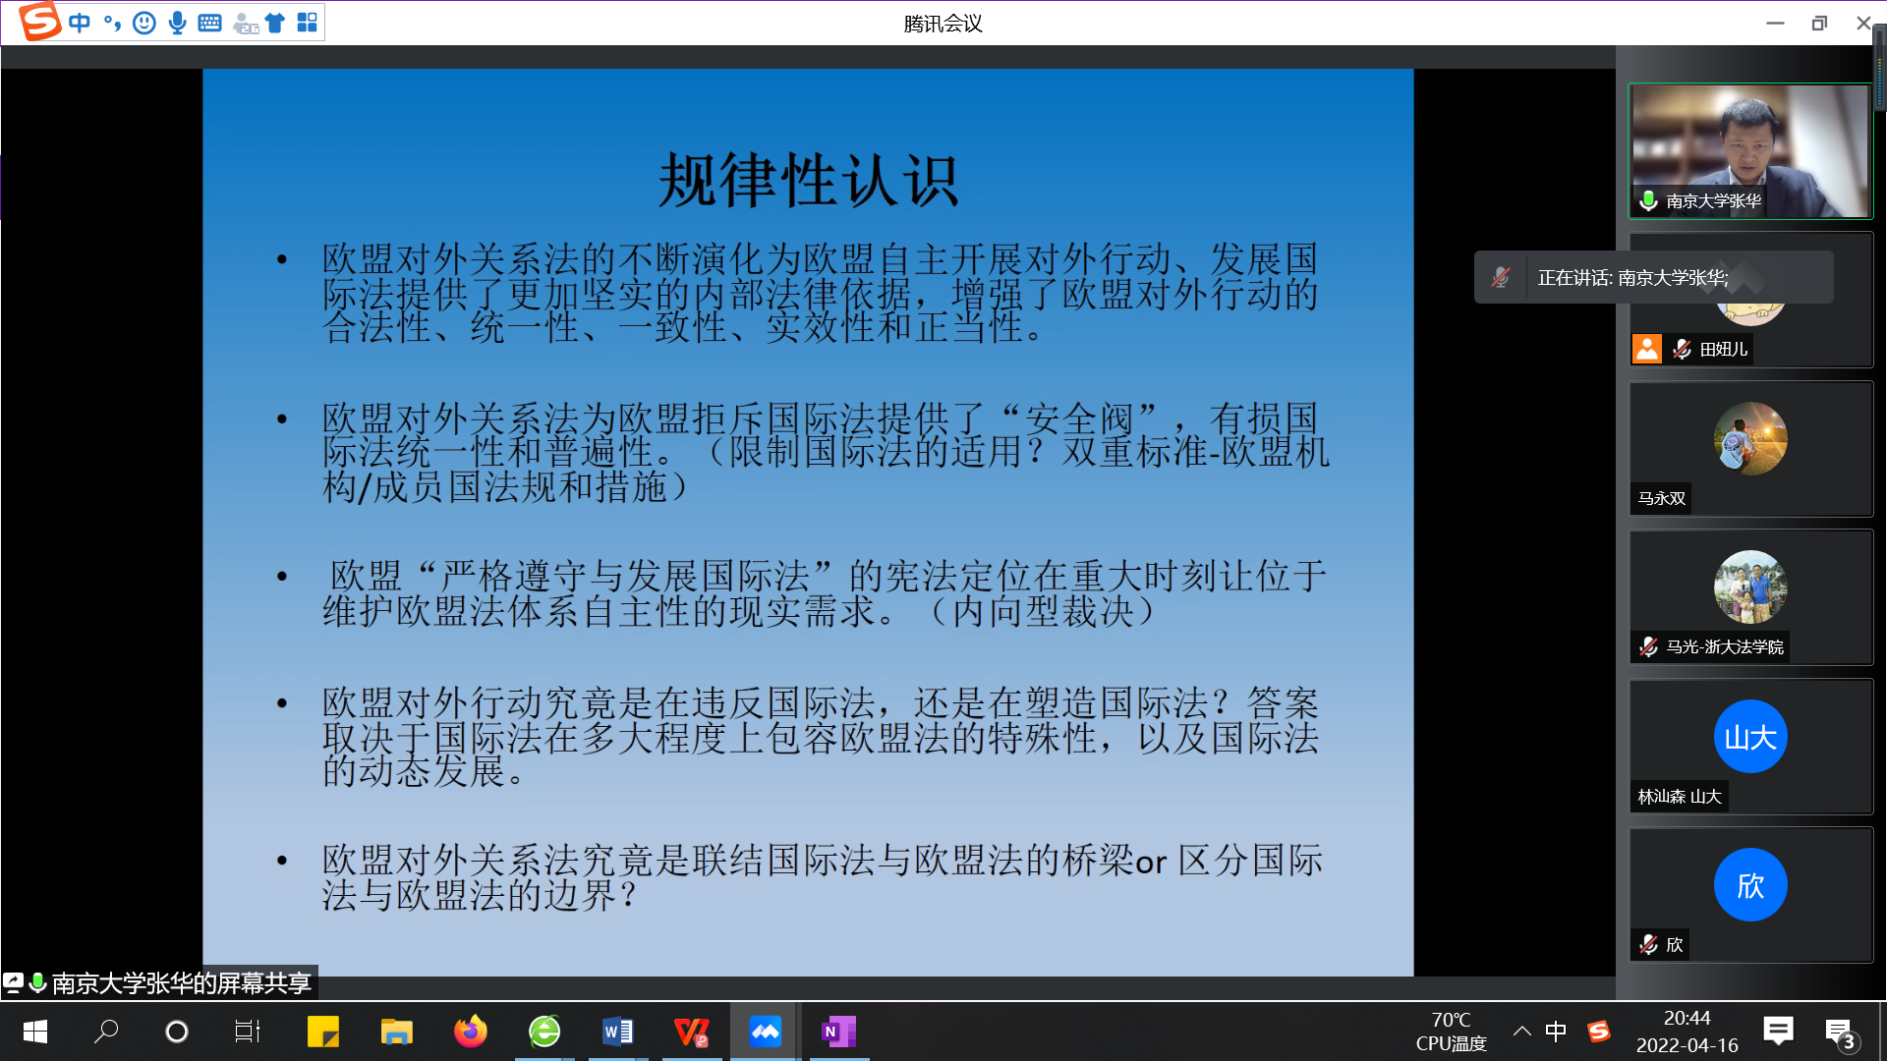
Task: Open Sogou toolbox grid icon
Action: click(308, 22)
